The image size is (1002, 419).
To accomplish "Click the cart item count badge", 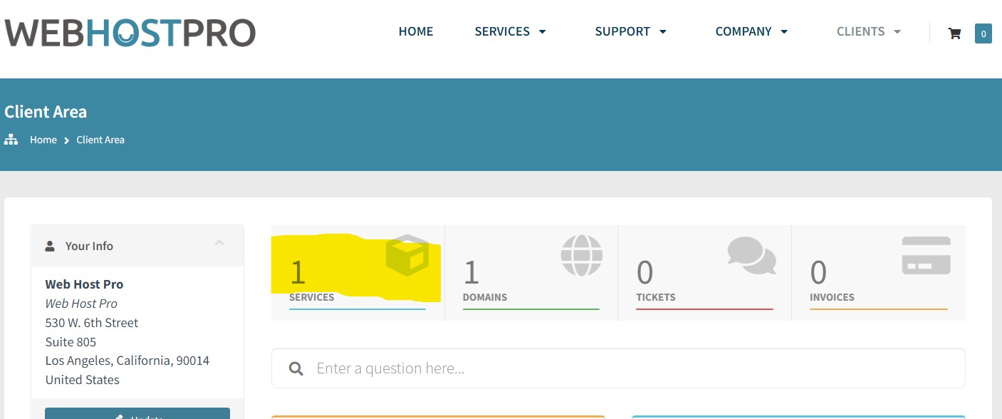I will click(983, 33).
